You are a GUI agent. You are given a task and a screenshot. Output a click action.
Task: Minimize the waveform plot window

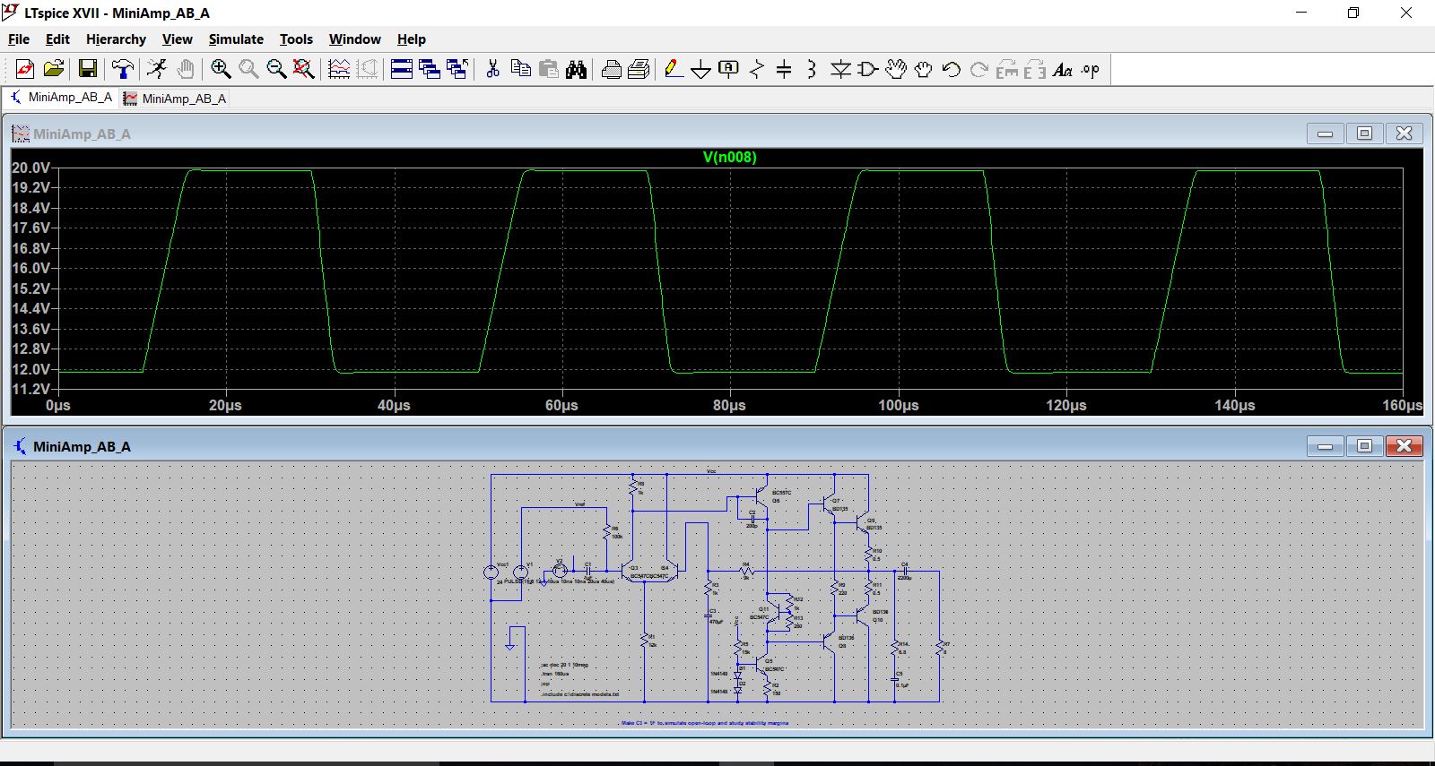click(1325, 133)
